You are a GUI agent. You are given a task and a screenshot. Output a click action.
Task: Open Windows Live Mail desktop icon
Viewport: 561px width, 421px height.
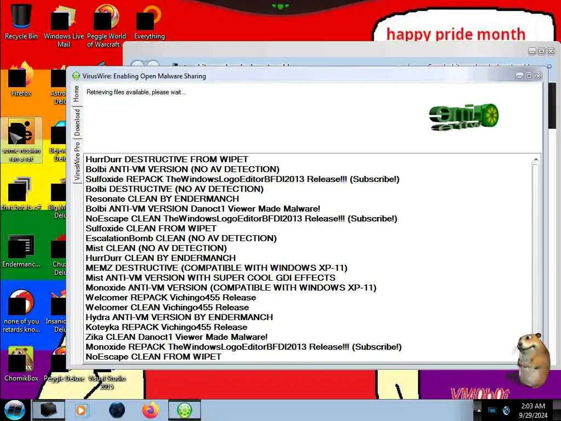[64, 25]
